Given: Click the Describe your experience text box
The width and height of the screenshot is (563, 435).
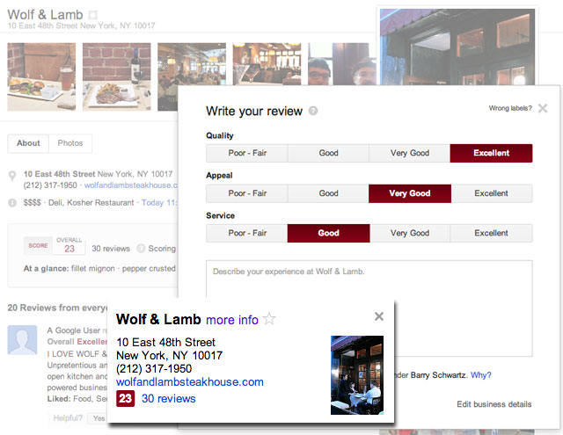Looking at the screenshot, I should pyautogui.click(x=369, y=308).
